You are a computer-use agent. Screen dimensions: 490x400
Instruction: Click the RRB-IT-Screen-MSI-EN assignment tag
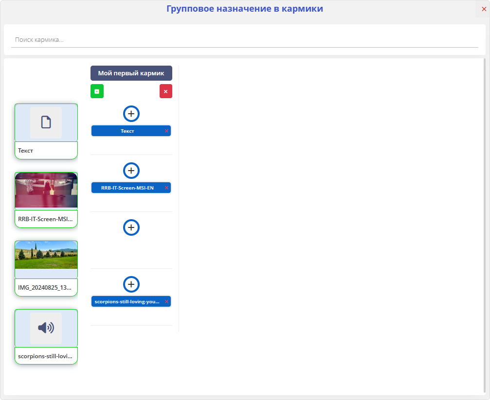point(127,188)
